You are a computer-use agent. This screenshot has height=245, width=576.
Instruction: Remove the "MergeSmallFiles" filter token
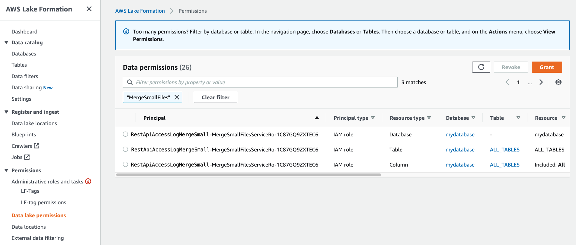point(177,97)
